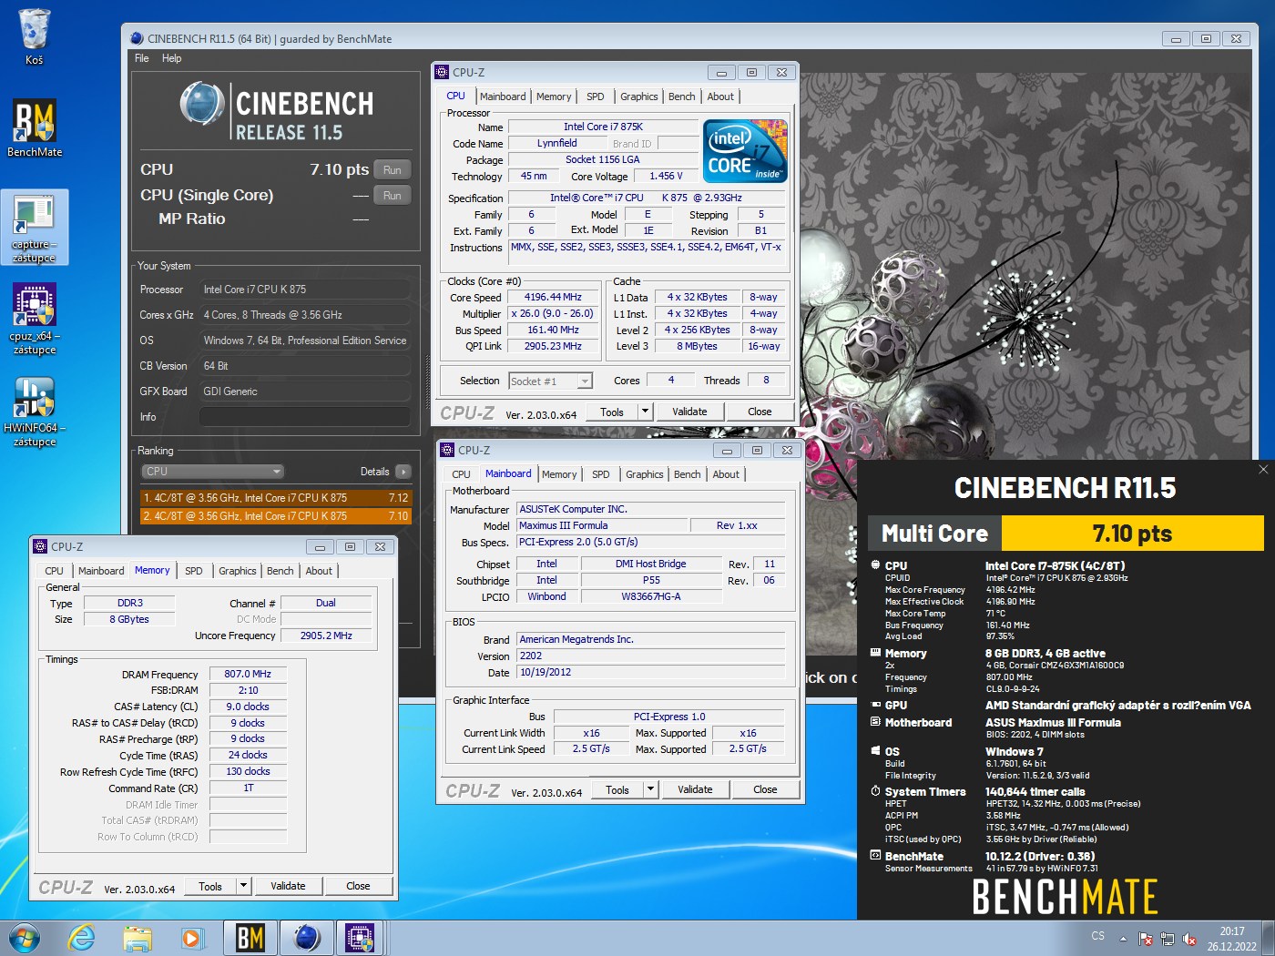Select the SPD tab in memory window
The image size is (1275, 956).
pyautogui.click(x=194, y=571)
